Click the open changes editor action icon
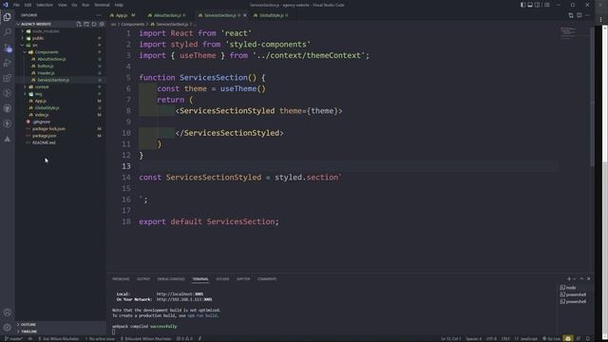Viewport: 608px width, 342px height. pyautogui.click(x=571, y=15)
